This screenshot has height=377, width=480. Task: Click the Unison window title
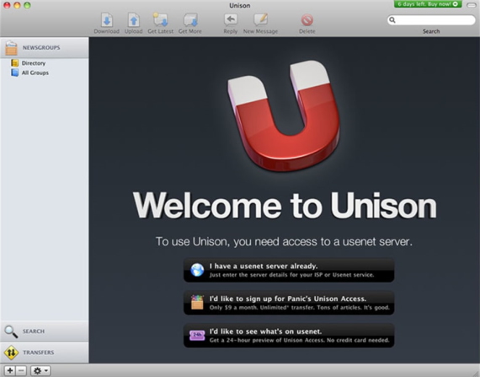point(240,6)
